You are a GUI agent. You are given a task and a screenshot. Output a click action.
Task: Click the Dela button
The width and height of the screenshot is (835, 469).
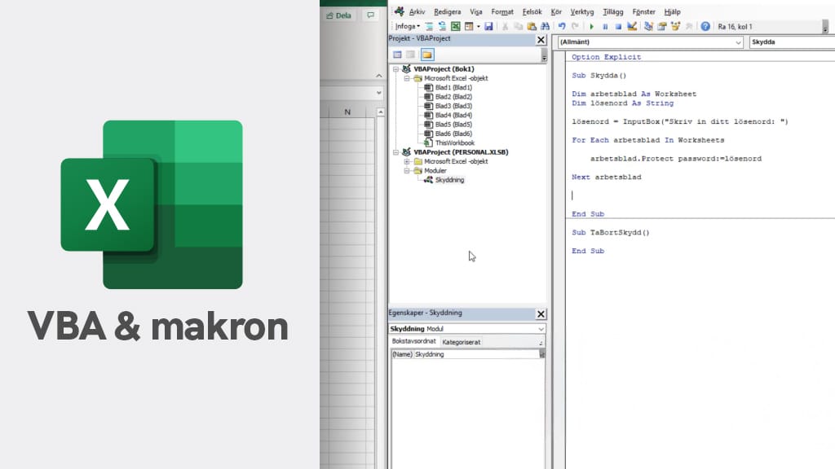tap(338, 15)
